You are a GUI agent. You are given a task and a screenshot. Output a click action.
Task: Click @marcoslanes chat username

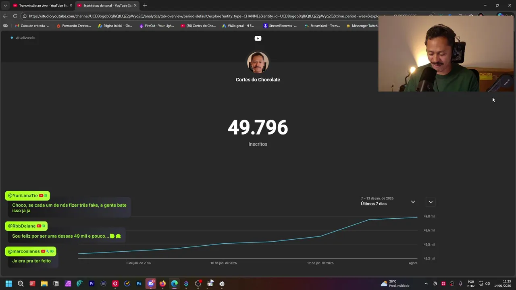[24, 251]
